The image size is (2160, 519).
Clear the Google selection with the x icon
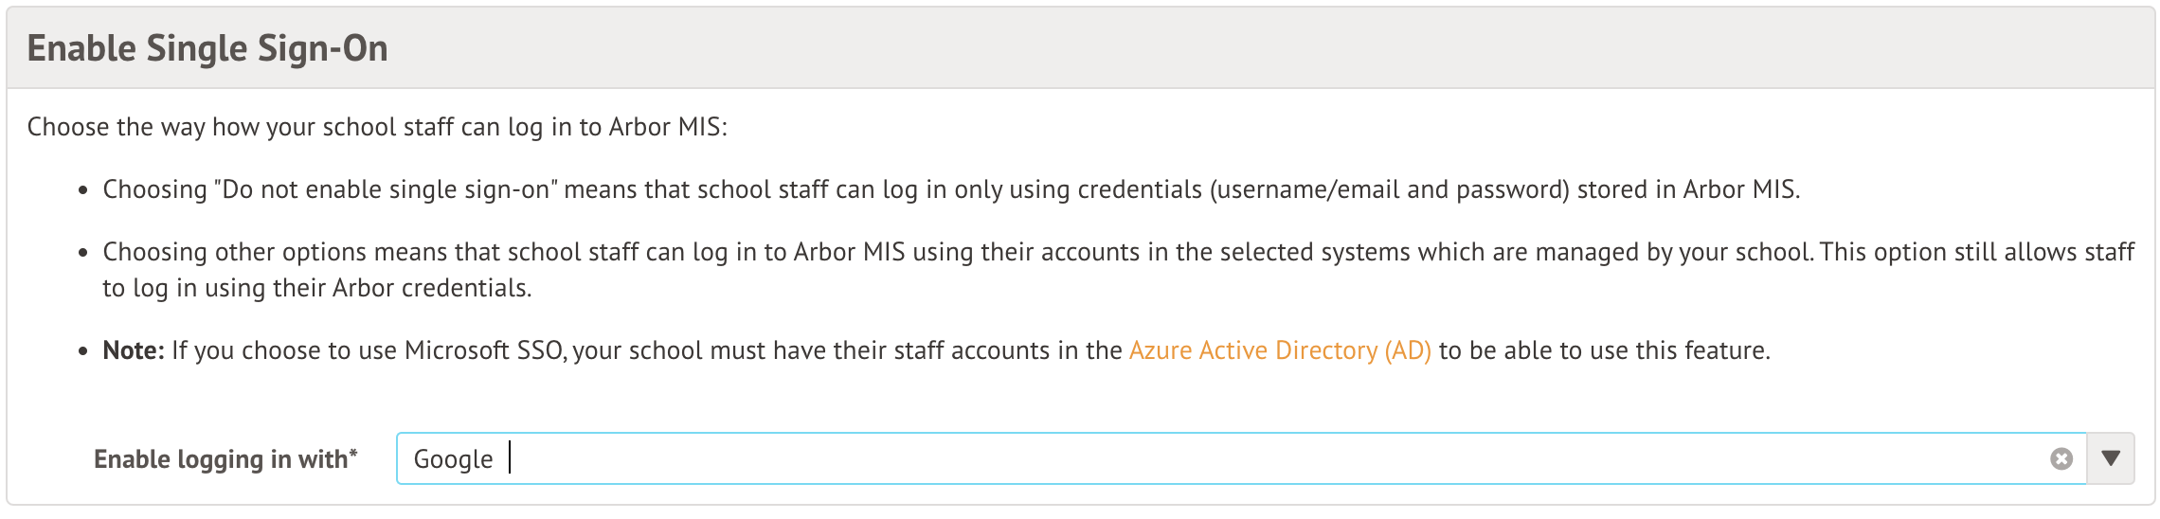2061,459
